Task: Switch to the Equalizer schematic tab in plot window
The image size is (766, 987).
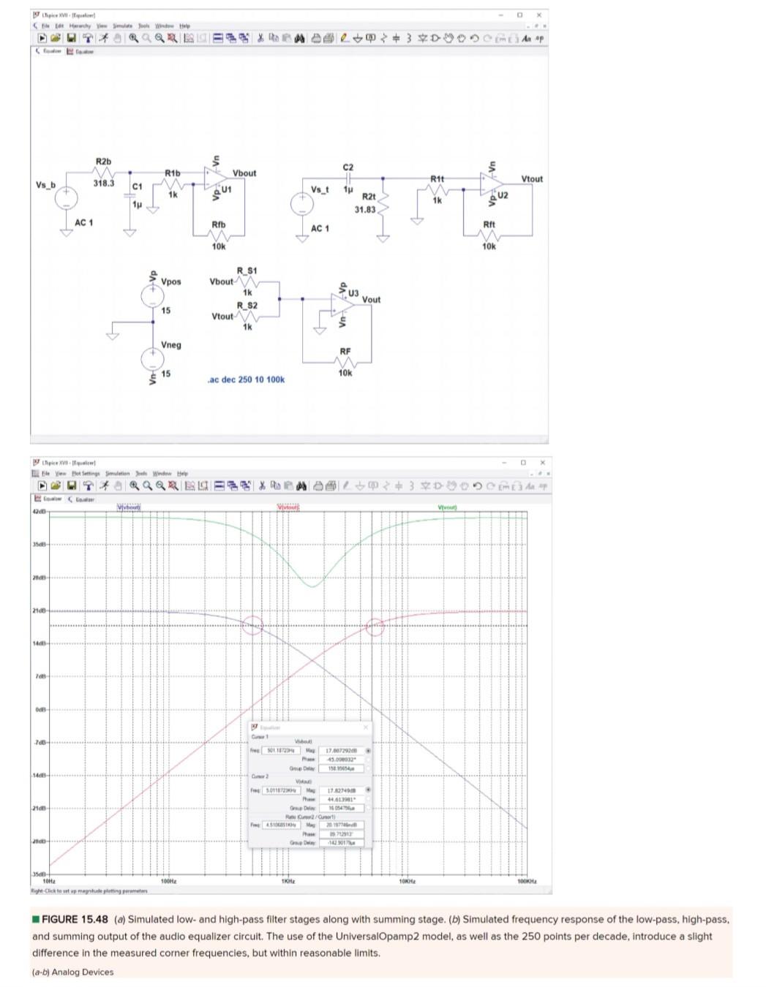Action: click(x=80, y=499)
